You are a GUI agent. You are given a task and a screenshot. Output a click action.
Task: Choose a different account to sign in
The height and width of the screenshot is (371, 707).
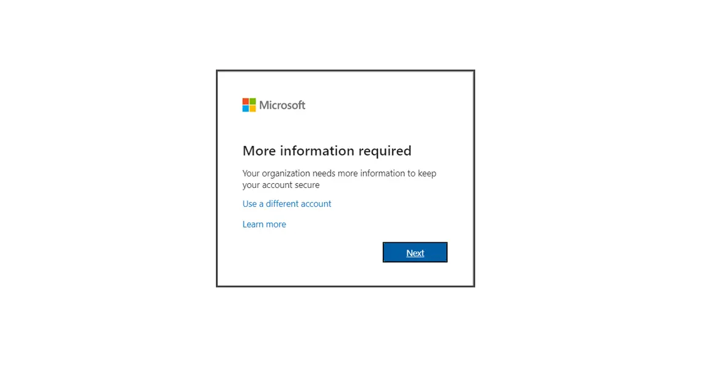pyautogui.click(x=287, y=204)
